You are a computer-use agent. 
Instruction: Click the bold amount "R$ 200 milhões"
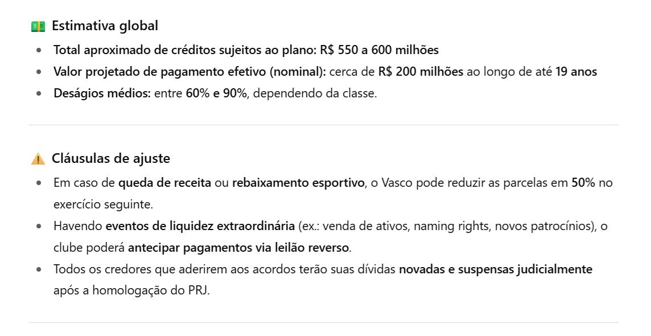tap(421, 72)
